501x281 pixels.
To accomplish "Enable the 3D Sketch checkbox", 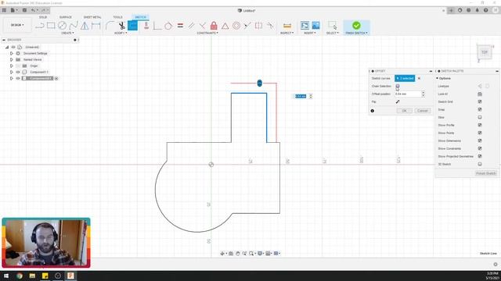I will point(480,164).
